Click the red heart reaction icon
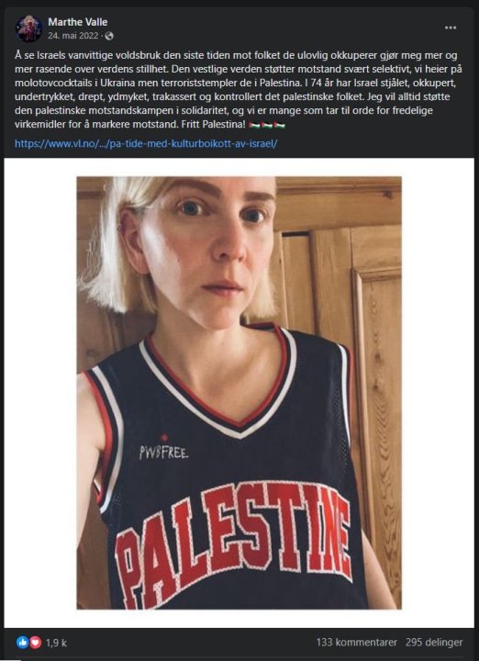The width and height of the screenshot is (479, 661). pos(36,642)
